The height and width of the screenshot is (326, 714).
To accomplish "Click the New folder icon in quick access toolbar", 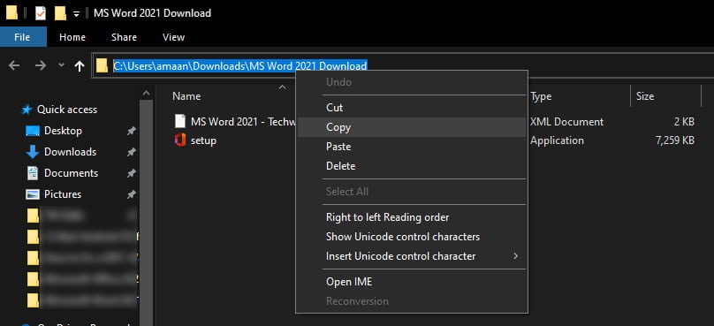I will click(60, 13).
